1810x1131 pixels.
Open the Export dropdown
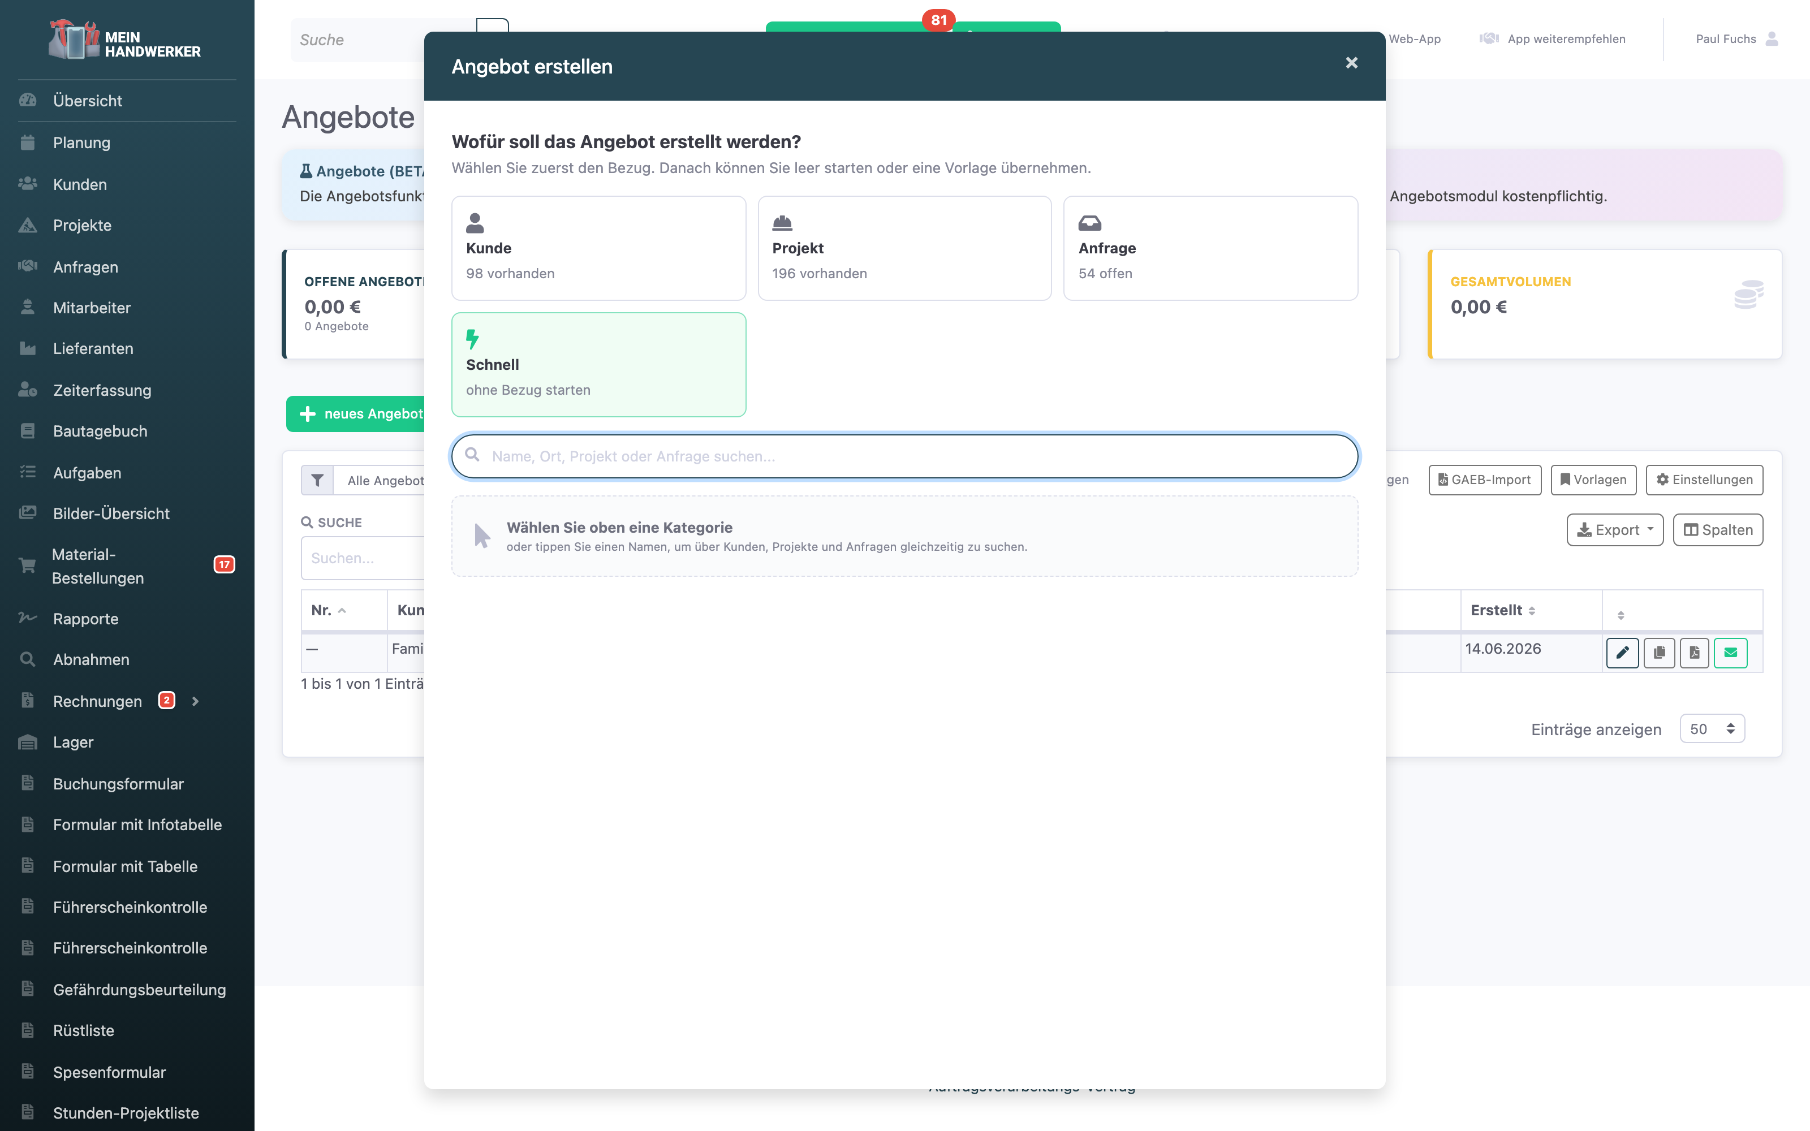pos(1615,530)
